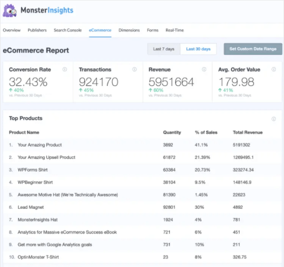Click the MonsterInsights brand name text
This screenshot has width=284, height=267.
pos(47,10)
